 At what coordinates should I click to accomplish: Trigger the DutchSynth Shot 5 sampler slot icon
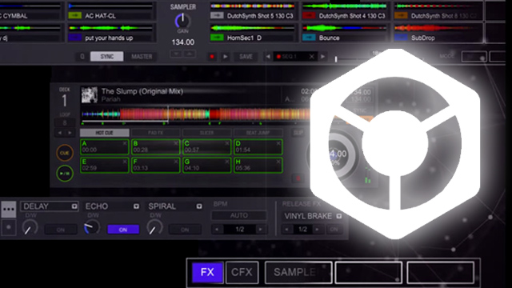pyautogui.click(x=217, y=16)
